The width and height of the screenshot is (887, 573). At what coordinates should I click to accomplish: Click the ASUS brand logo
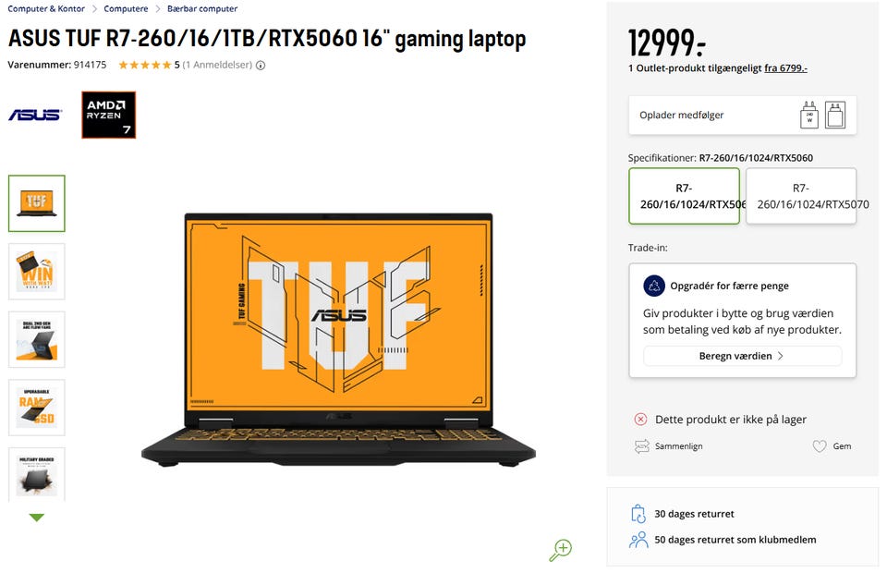[x=35, y=115]
